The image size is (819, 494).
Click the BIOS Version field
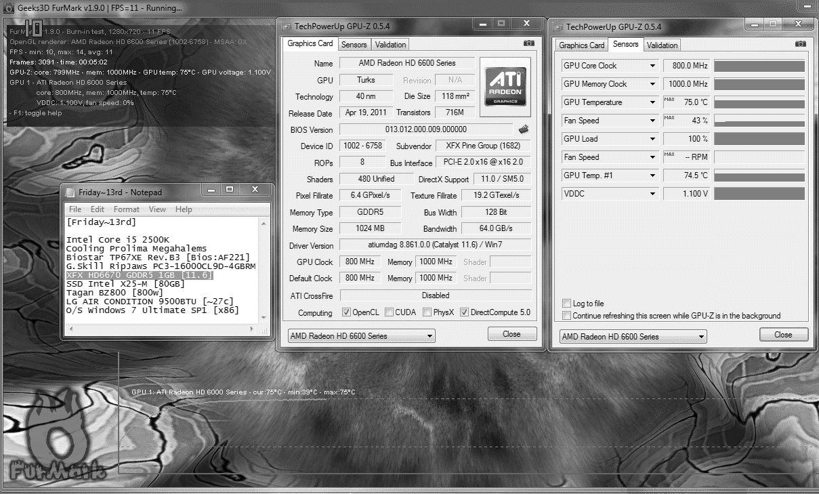tap(426, 129)
